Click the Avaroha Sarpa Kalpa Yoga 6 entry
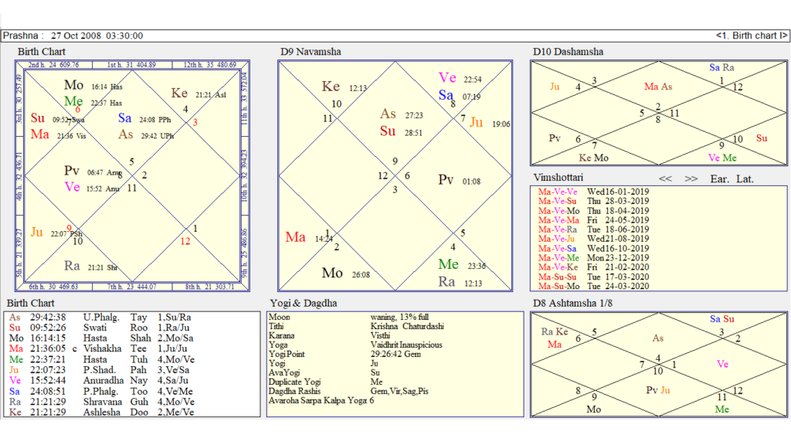The image size is (791, 445). coord(321,401)
